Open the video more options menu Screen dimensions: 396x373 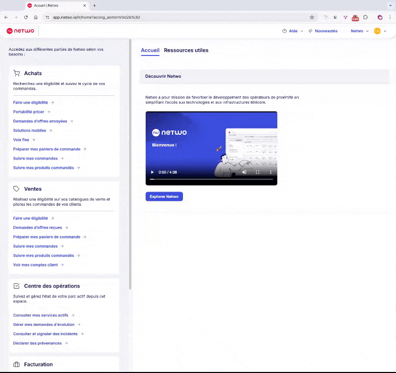click(x=271, y=172)
